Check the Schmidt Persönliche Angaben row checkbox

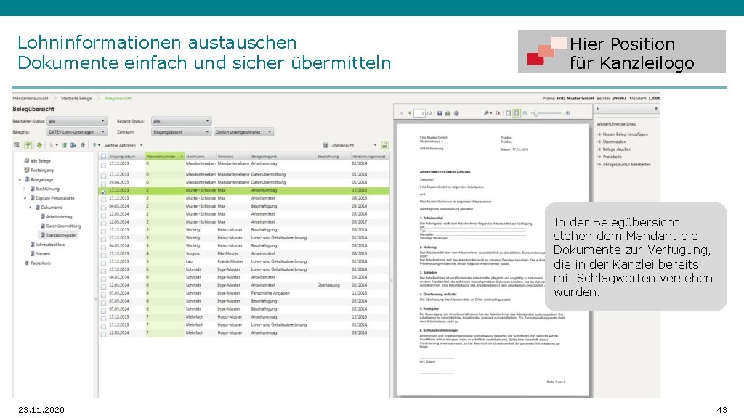point(103,294)
